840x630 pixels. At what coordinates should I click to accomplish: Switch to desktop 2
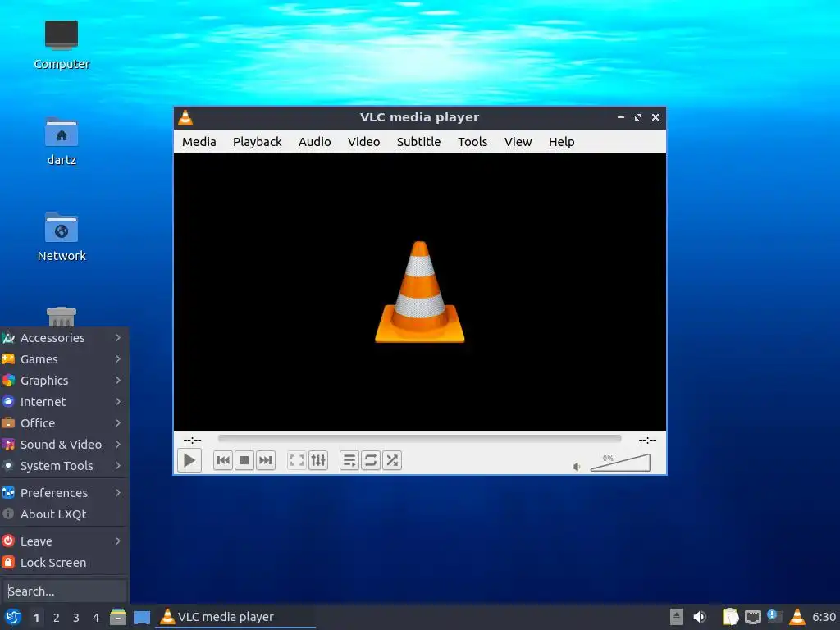pyautogui.click(x=57, y=618)
